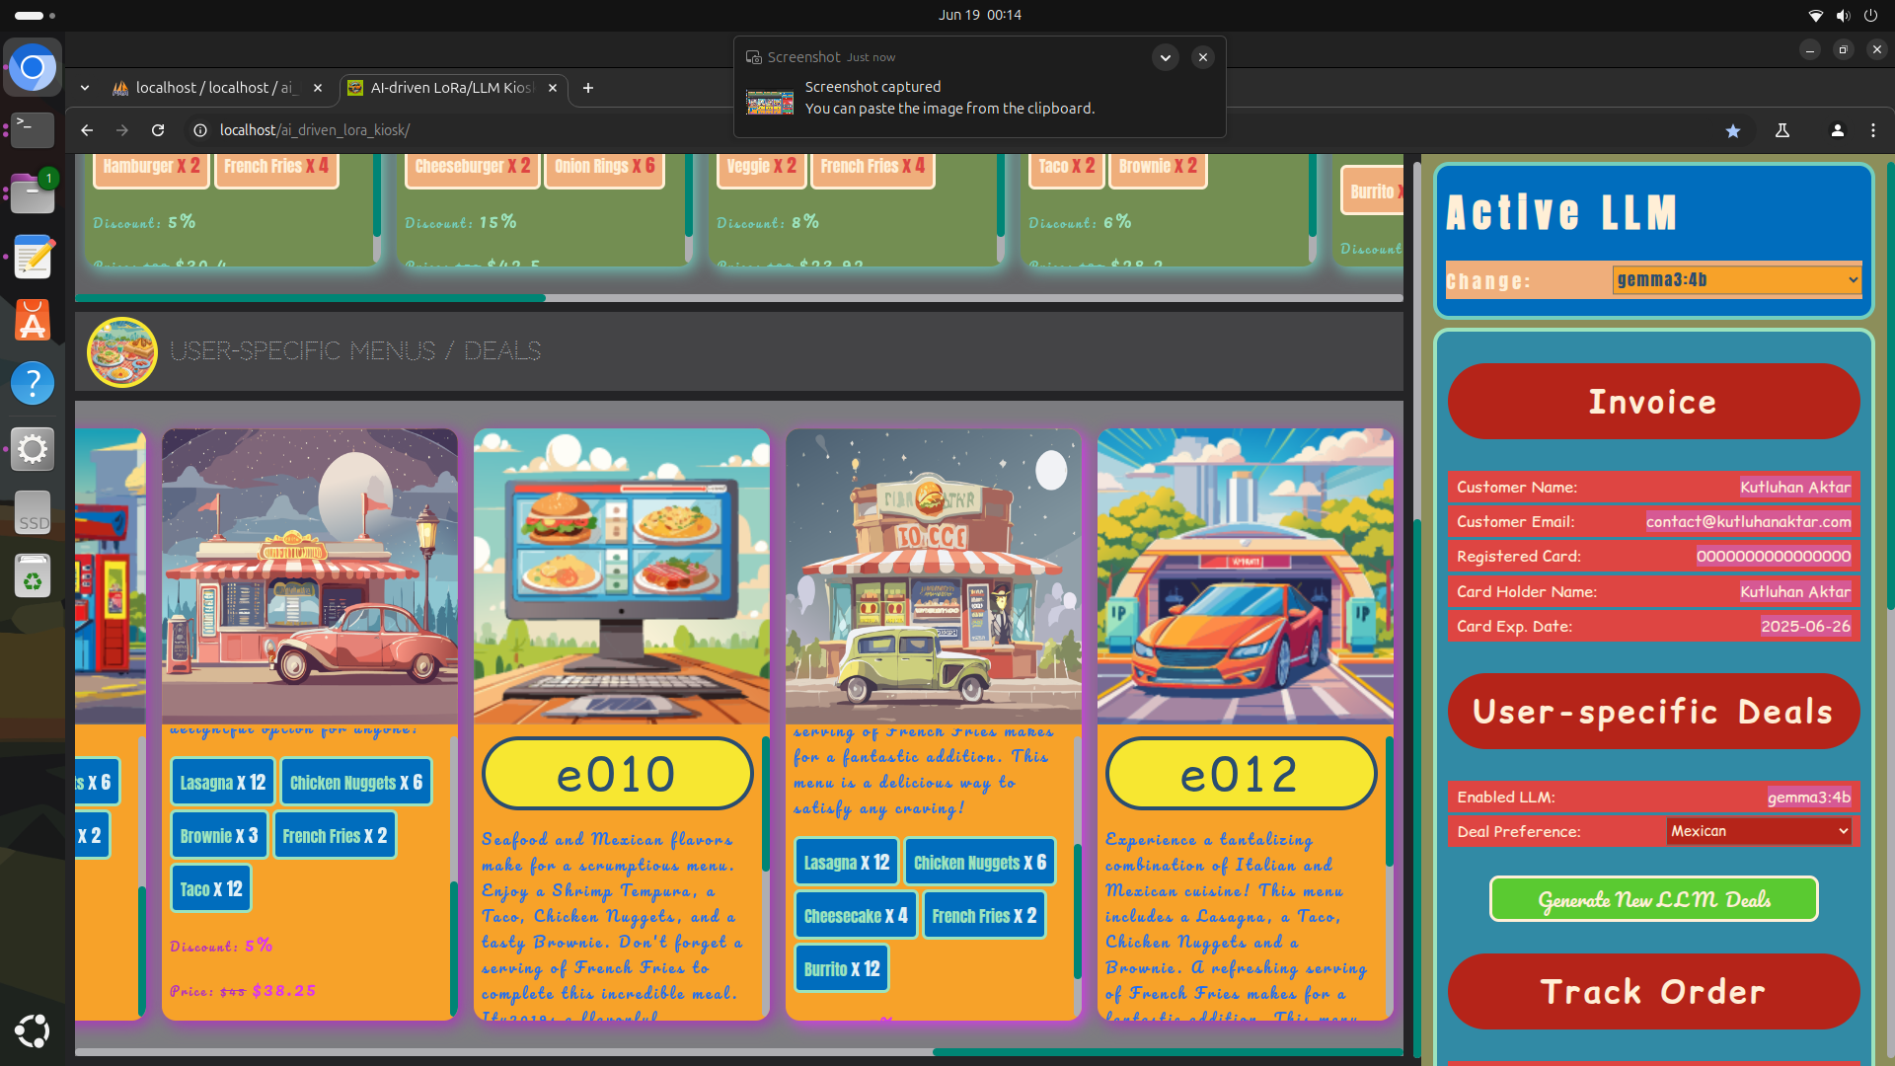Image resolution: width=1895 pixels, height=1066 pixels.
Task: Open browser three-dot menu
Action: click(1872, 130)
